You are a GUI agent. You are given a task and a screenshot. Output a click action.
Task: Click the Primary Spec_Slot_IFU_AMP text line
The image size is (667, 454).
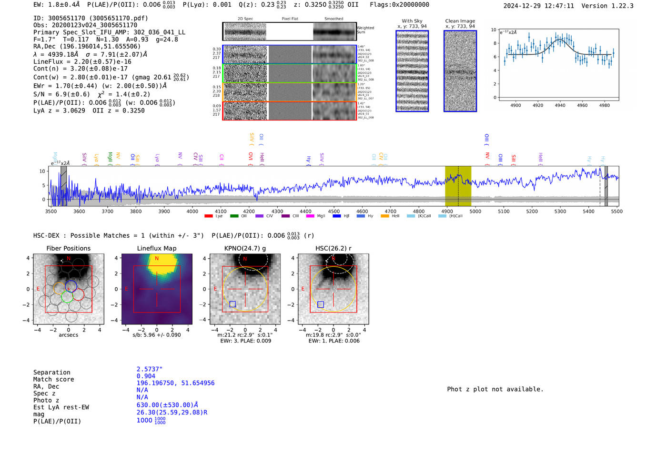pos(109,32)
